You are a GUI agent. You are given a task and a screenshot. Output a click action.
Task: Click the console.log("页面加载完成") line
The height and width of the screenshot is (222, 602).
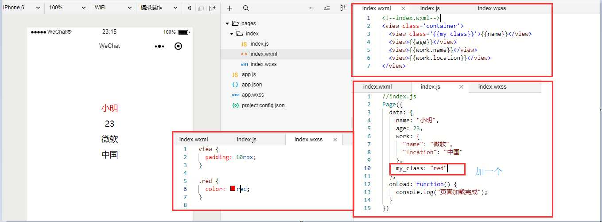point(442,192)
